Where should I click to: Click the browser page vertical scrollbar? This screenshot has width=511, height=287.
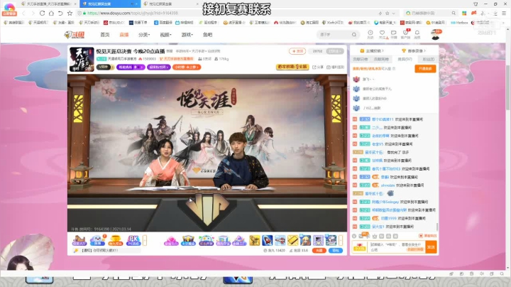pos(507,87)
